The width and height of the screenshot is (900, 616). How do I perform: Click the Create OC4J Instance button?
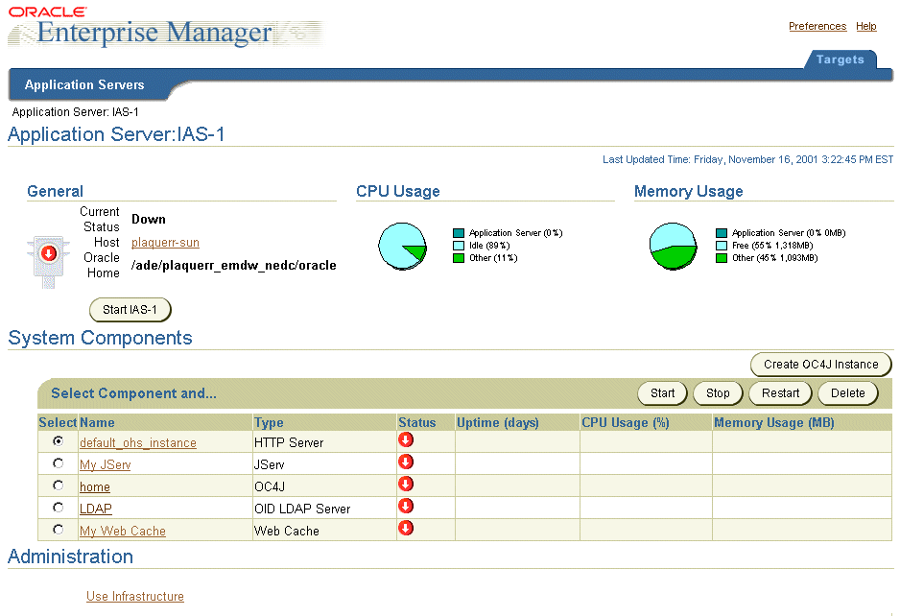click(x=820, y=365)
